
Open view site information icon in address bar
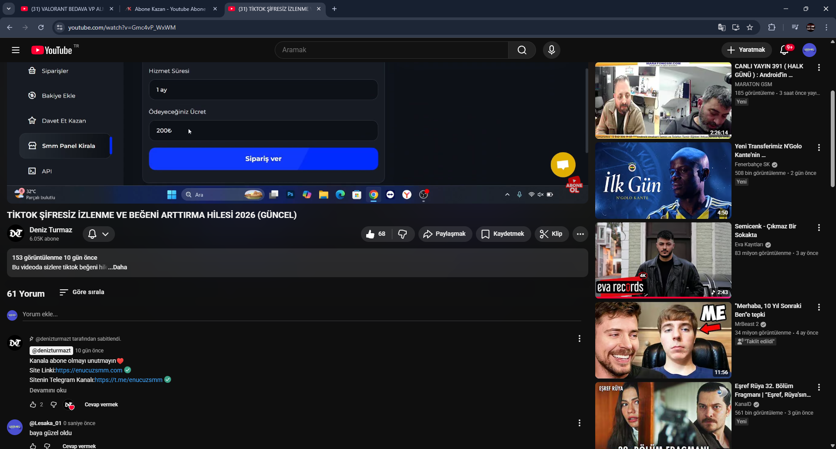pos(60,27)
